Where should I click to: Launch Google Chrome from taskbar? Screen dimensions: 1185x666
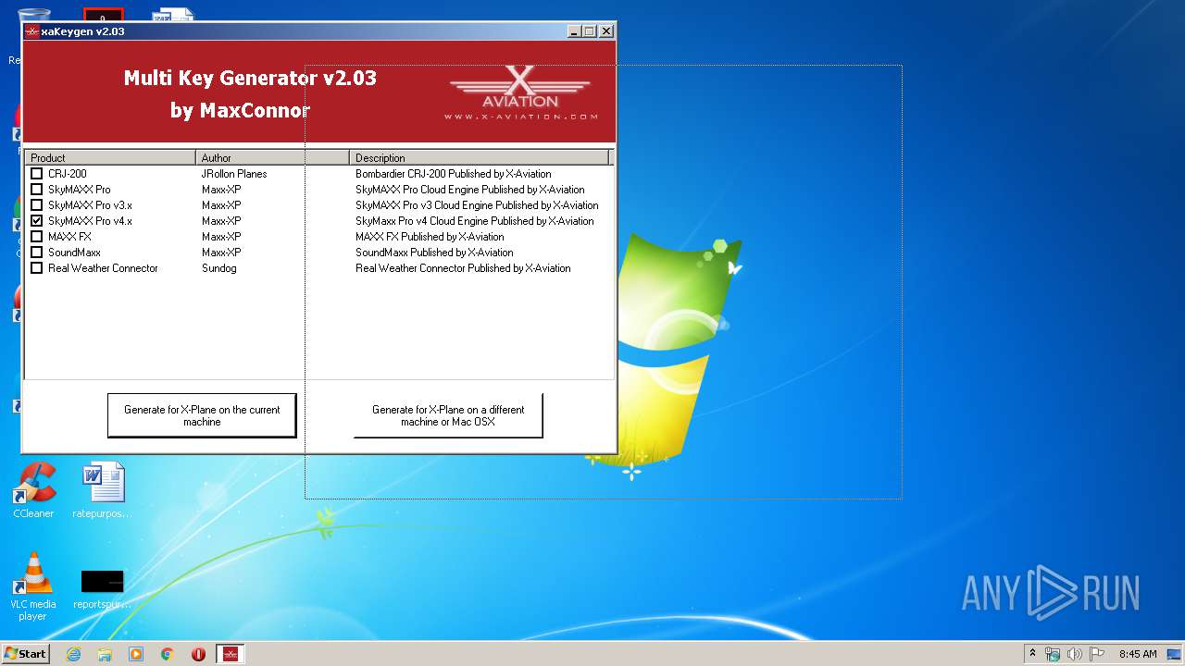click(168, 654)
